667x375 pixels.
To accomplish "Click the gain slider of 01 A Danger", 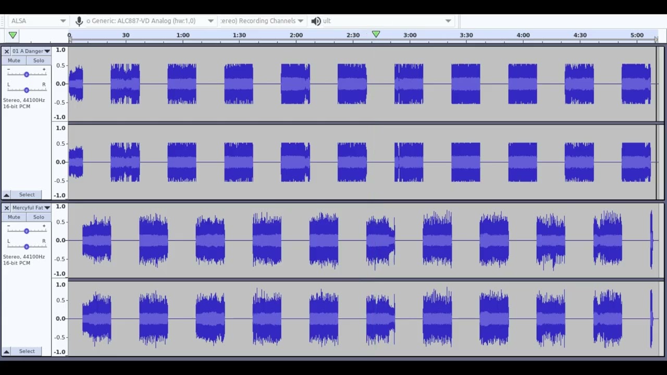I will [x=26, y=74].
